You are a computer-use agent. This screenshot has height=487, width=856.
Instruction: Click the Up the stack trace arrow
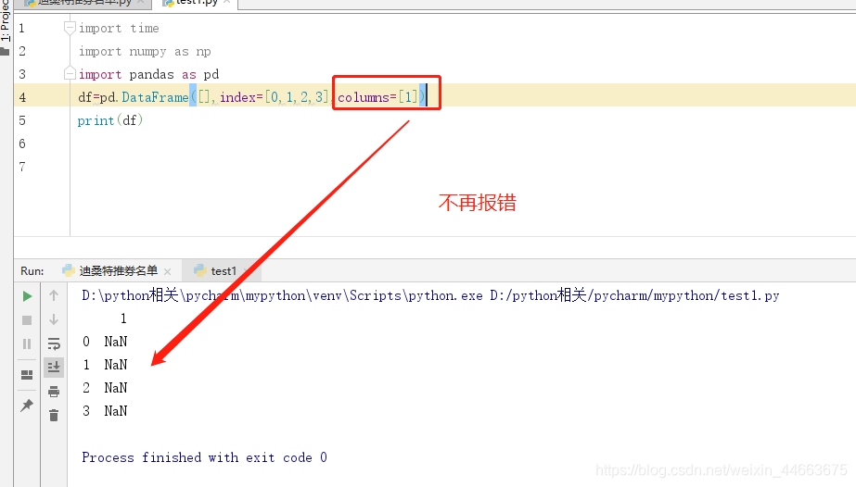point(54,295)
